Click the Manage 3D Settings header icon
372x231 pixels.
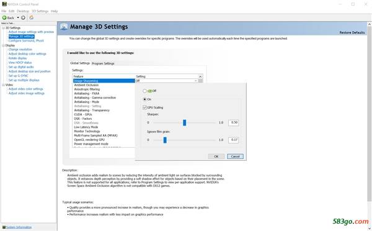[x=64, y=27]
